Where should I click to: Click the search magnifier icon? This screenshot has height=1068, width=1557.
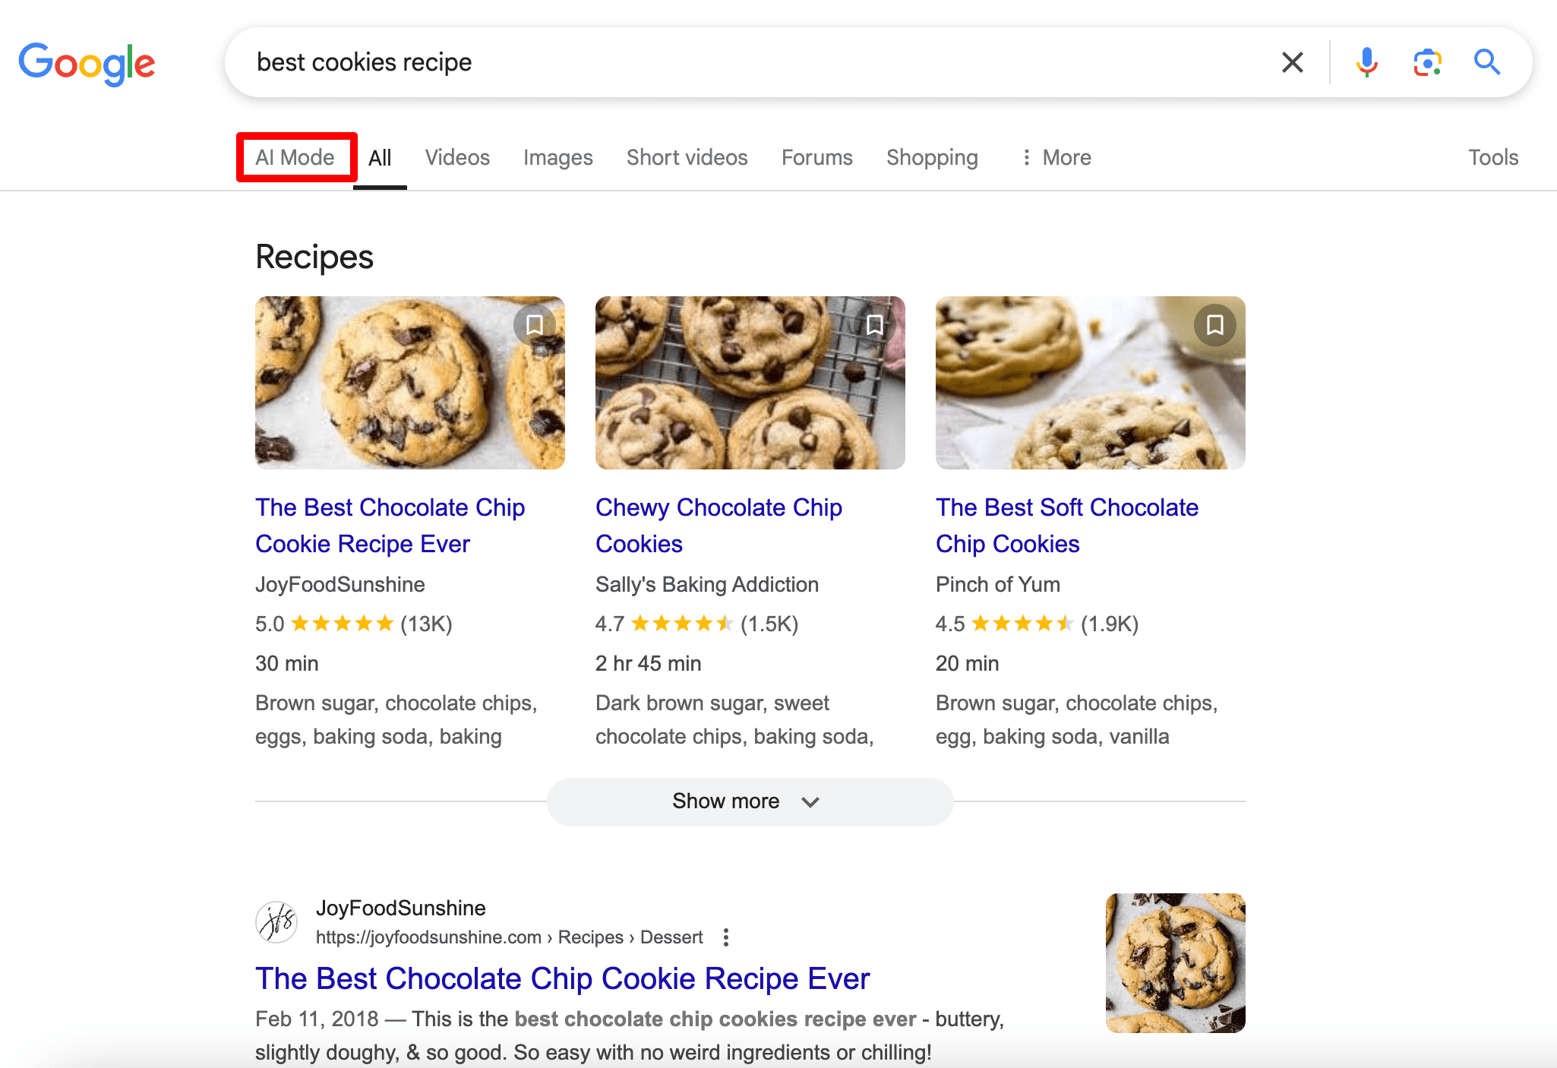[x=1485, y=62]
